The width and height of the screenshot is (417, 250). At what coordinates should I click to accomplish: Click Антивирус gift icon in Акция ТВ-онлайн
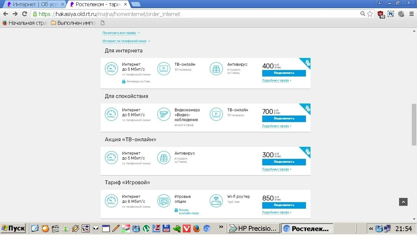click(x=164, y=158)
